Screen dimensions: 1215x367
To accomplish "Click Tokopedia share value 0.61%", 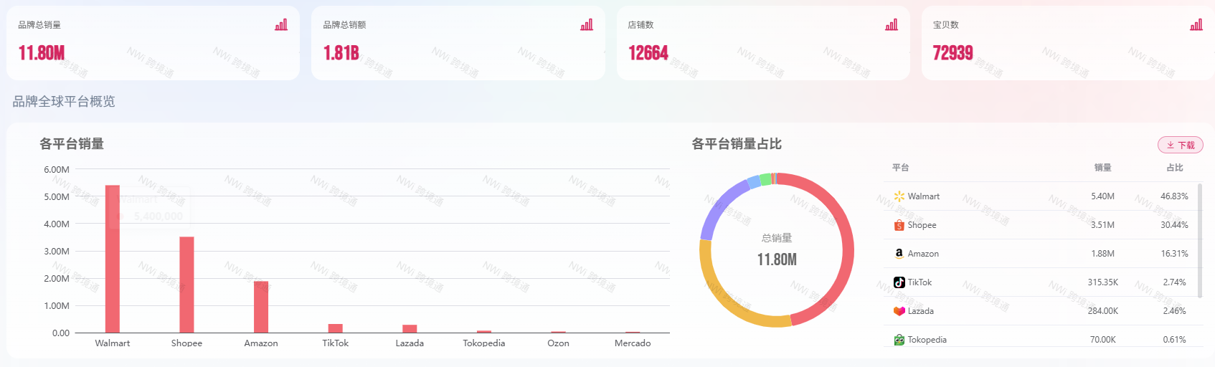I will (x=1174, y=340).
